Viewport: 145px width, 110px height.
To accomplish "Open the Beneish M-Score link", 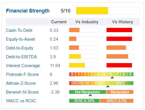I will coord(22,92).
